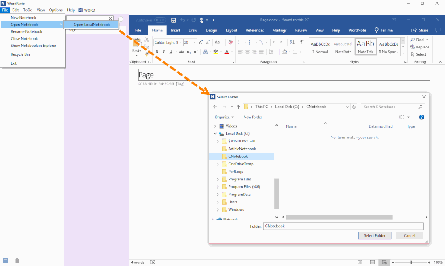
Task: Open the Select dropdown in Editing group
Action: pos(420,54)
